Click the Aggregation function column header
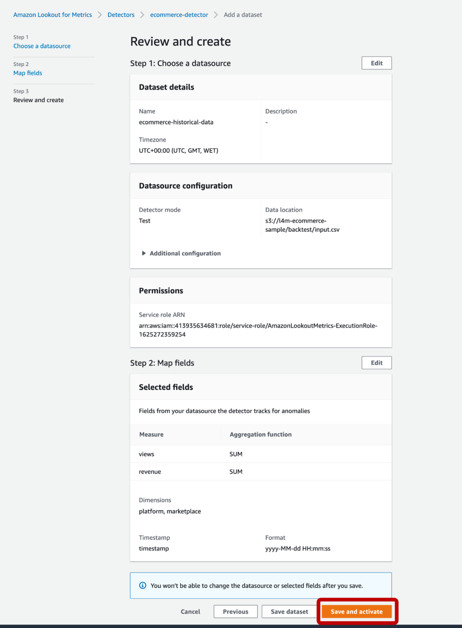The height and width of the screenshot is (628, 462). point(260,434)
